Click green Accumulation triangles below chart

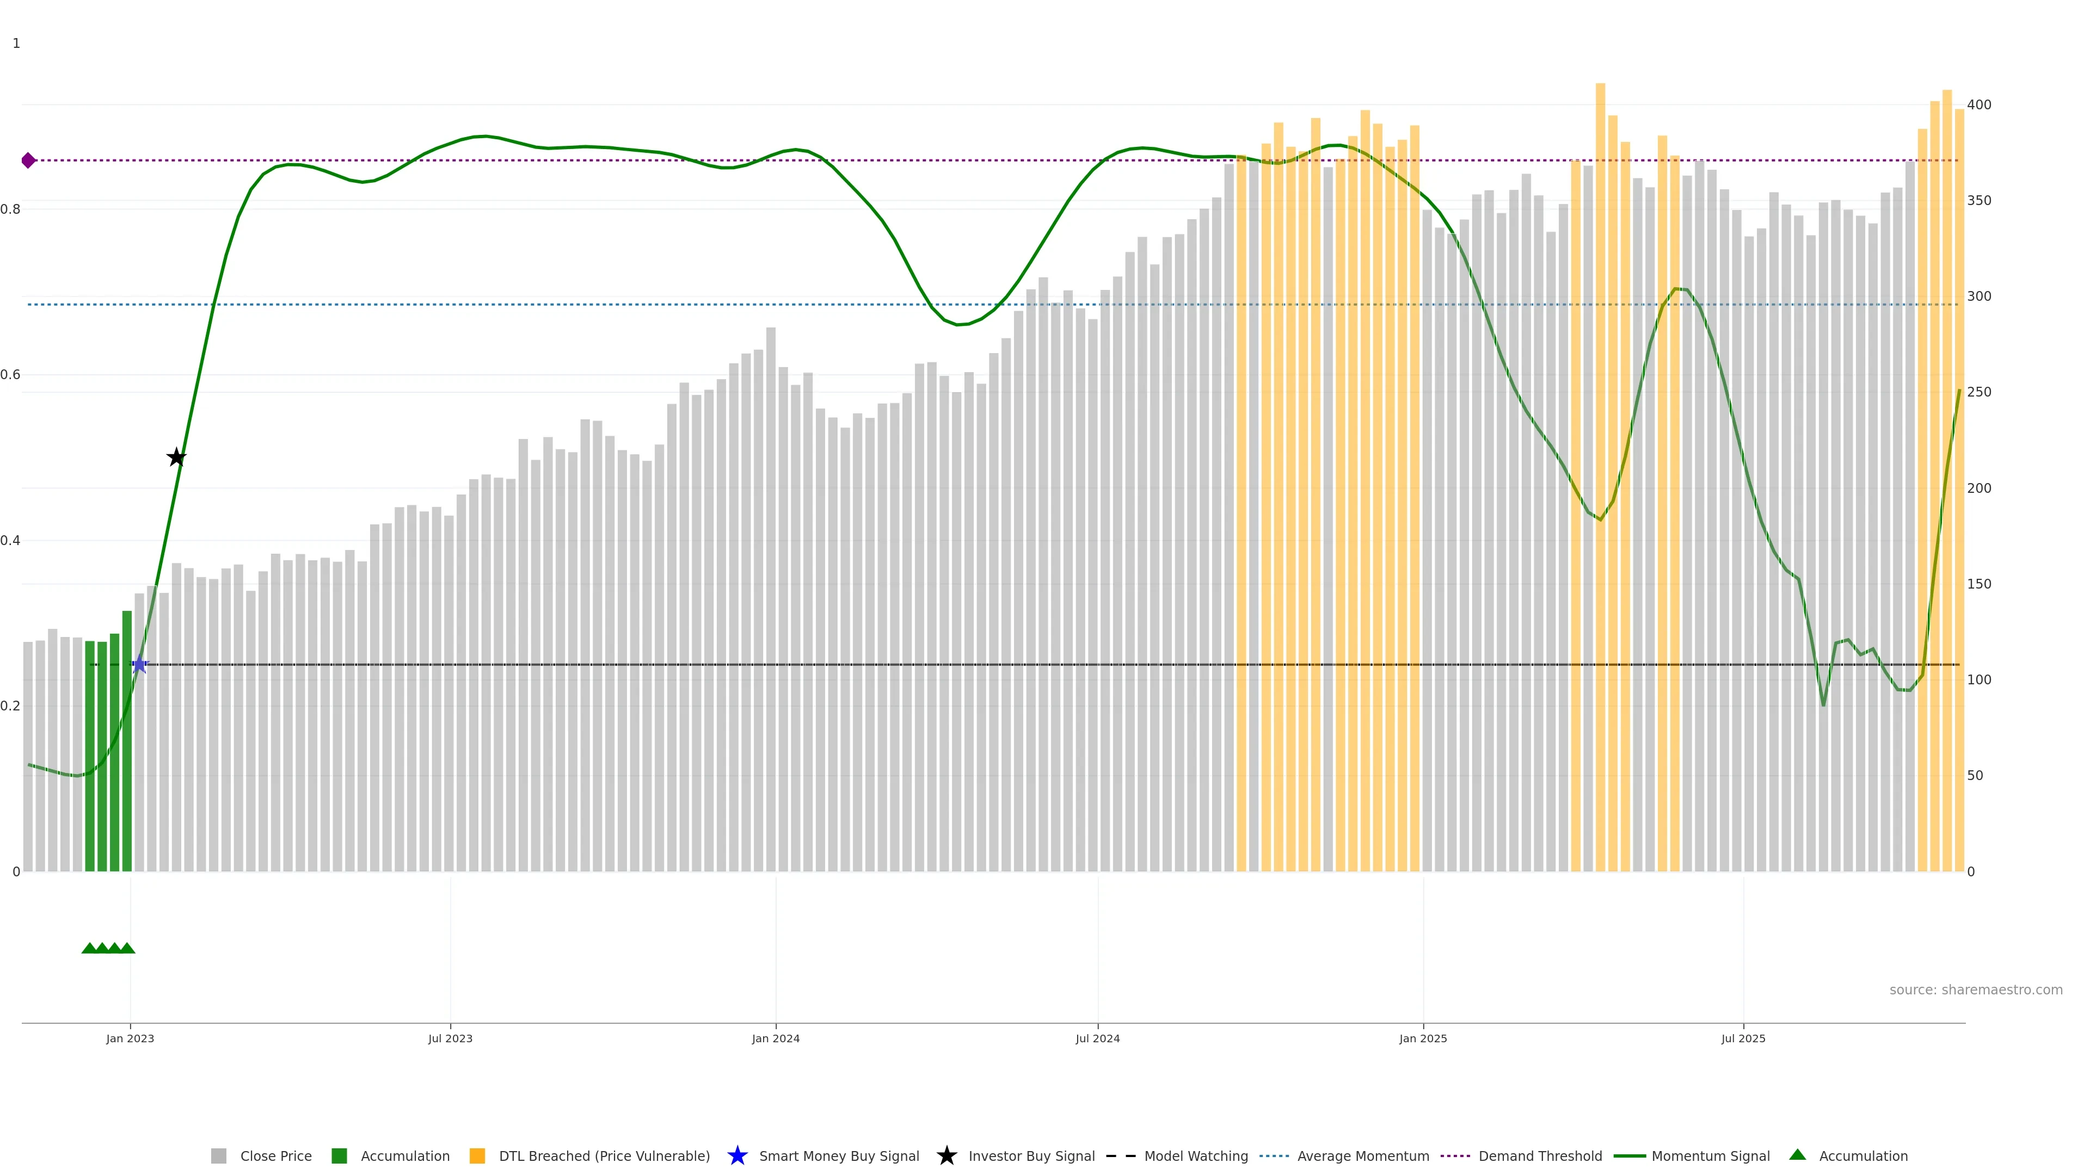point(108,948)
